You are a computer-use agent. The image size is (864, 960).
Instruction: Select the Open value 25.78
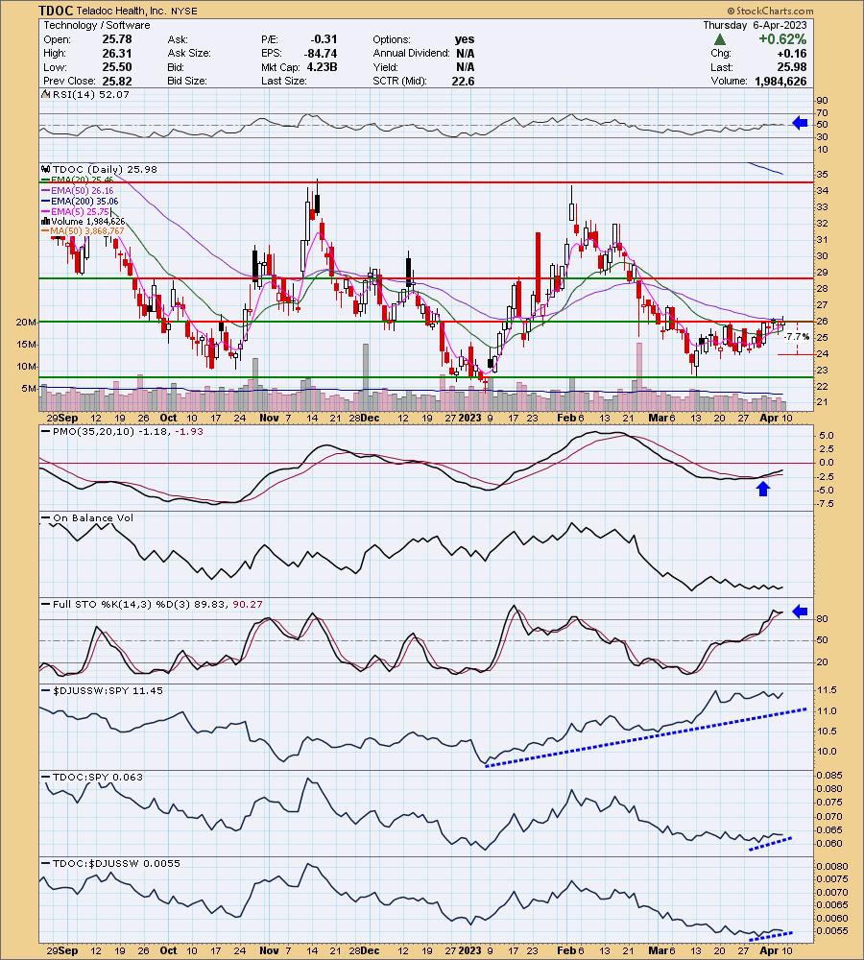point(117,39)
